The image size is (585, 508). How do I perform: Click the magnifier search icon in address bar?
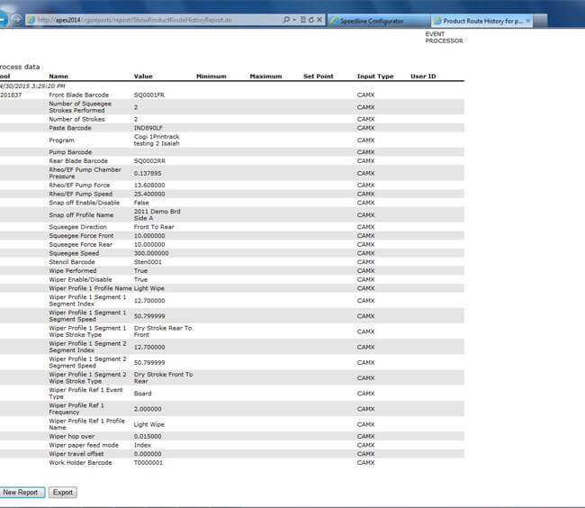click(x=286, y=20)
